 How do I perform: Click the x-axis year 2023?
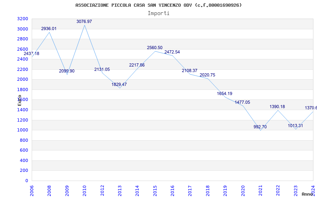coord(296,190)
